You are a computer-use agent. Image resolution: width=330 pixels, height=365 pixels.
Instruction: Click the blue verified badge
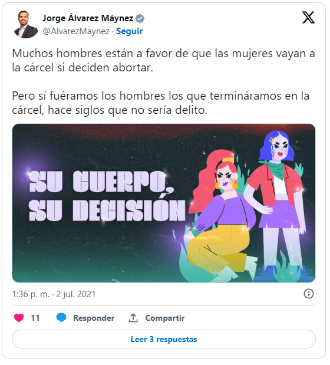pos(141,18)
